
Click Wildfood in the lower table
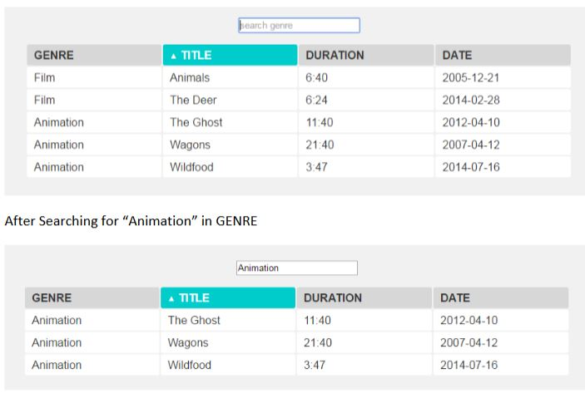[190, 366]
